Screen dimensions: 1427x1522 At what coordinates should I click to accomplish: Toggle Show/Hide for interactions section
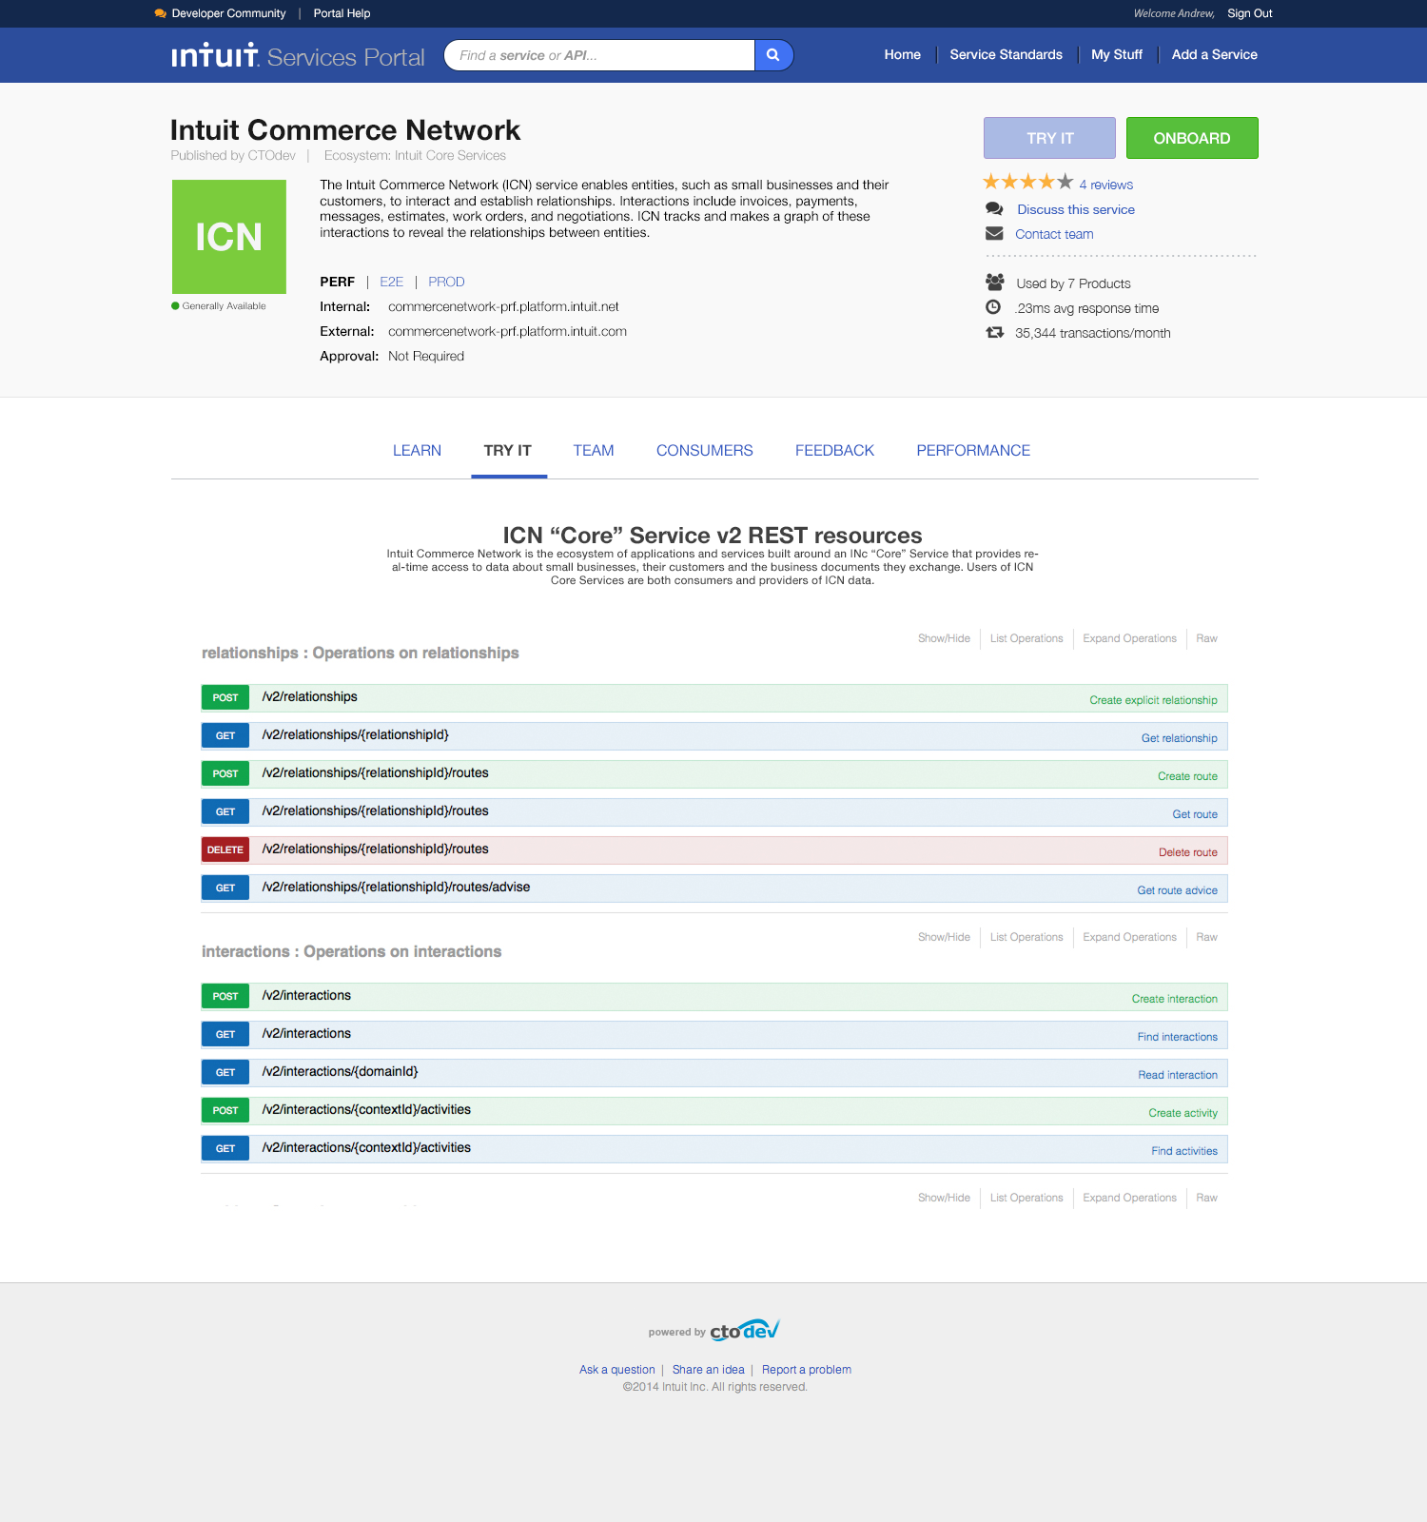(x=944, y=937)
